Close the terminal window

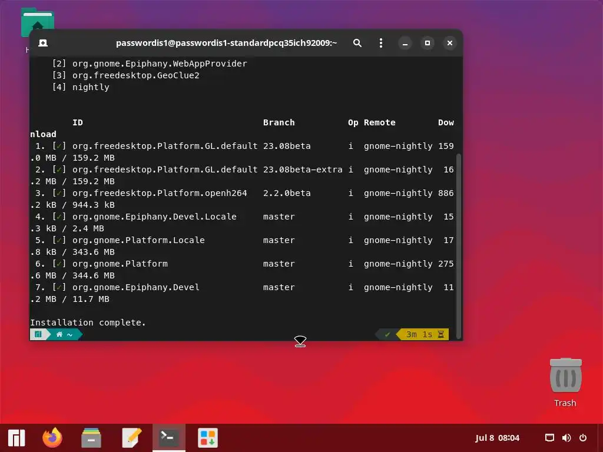click(x=449, y=43)
